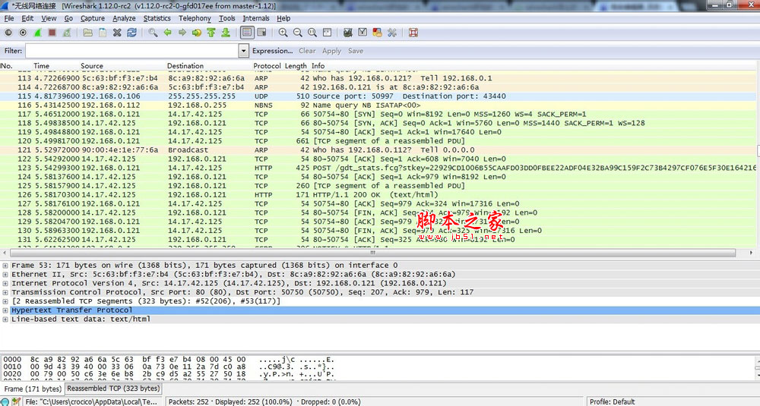This screenshot has height=406, width=760.
Task: Click the Save filter button
Action: [x=355, y=51]
